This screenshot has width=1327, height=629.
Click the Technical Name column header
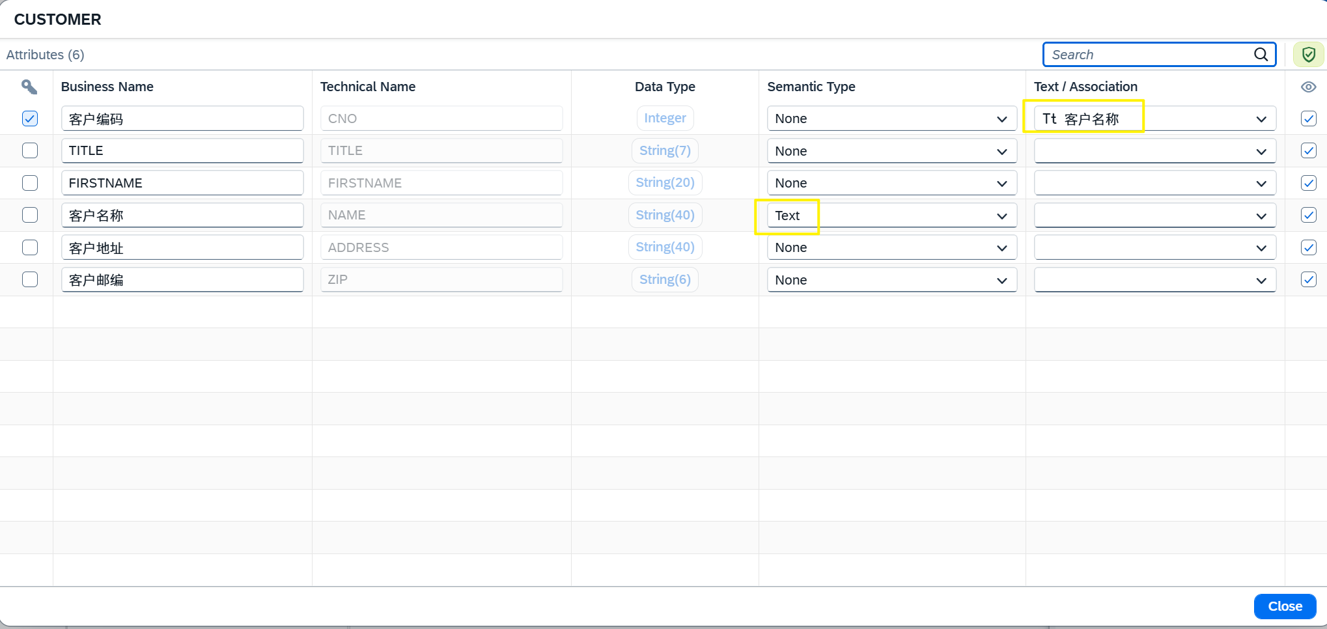368,87
